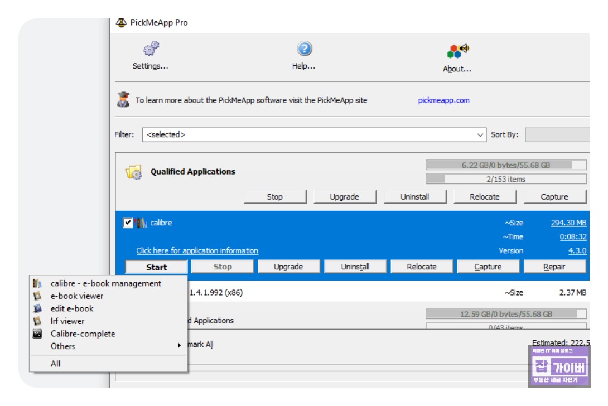
Task: Select e-book viewer from the menu
Action: point(108,296)
